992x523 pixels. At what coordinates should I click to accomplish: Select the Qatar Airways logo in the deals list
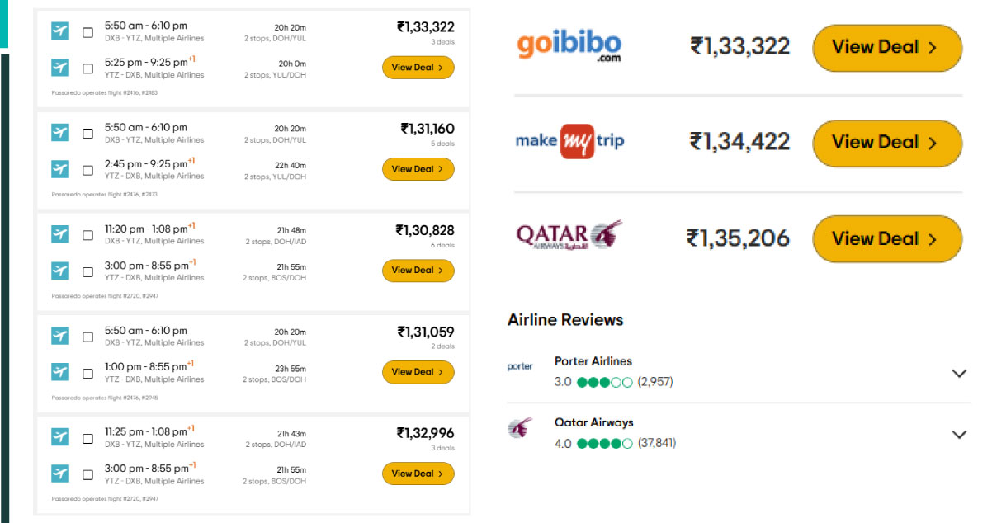[x=569, y=233]
